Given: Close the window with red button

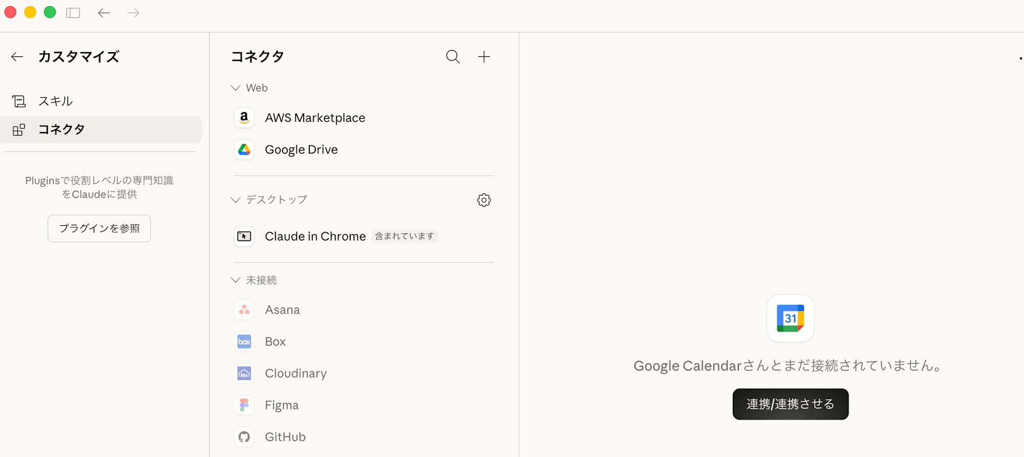Looking at the screenshot, I should 10,12.
